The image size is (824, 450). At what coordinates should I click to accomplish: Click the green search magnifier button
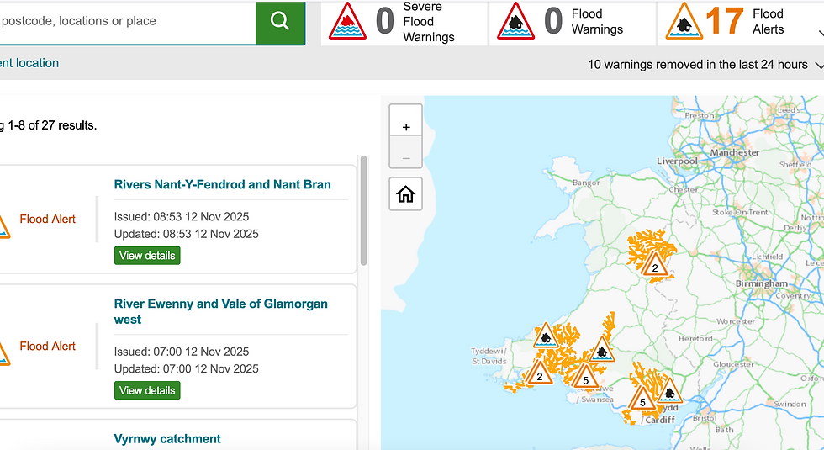280,21
